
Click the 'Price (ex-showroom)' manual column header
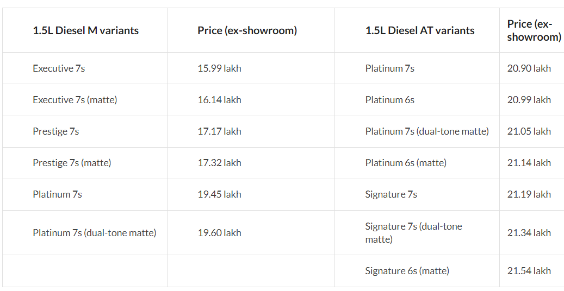tap(247, 30)
